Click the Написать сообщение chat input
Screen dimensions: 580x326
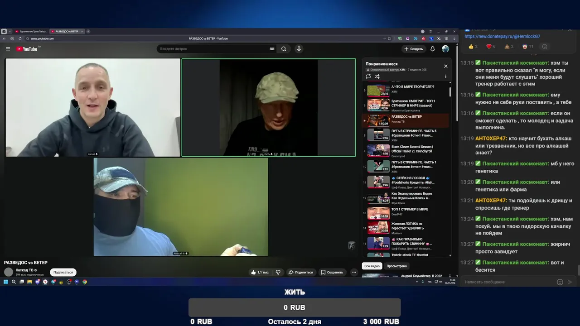507,282
